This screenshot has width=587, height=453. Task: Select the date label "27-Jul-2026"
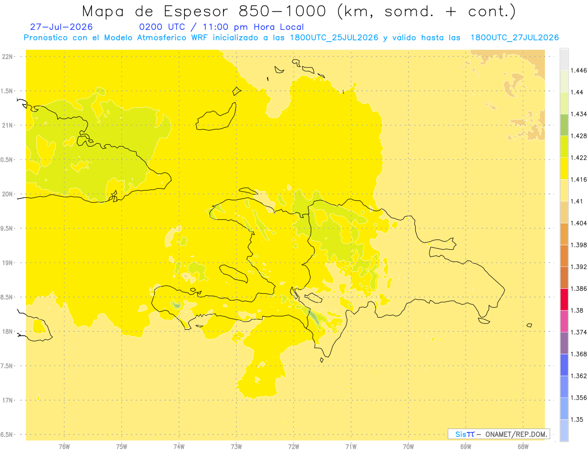point(61,27)
